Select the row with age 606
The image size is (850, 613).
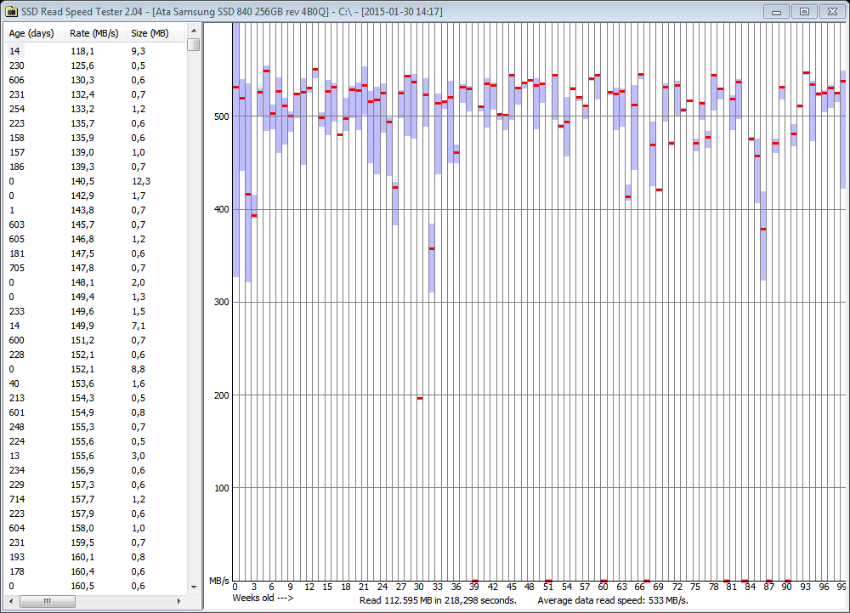[x=95, y=80]
